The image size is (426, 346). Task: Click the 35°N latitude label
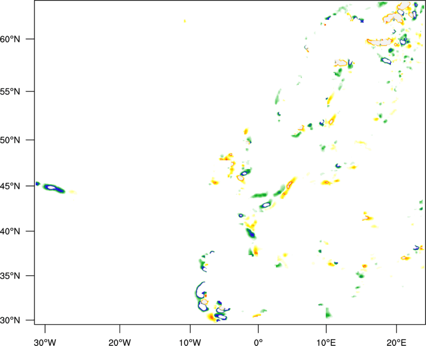tap(10, 276)
